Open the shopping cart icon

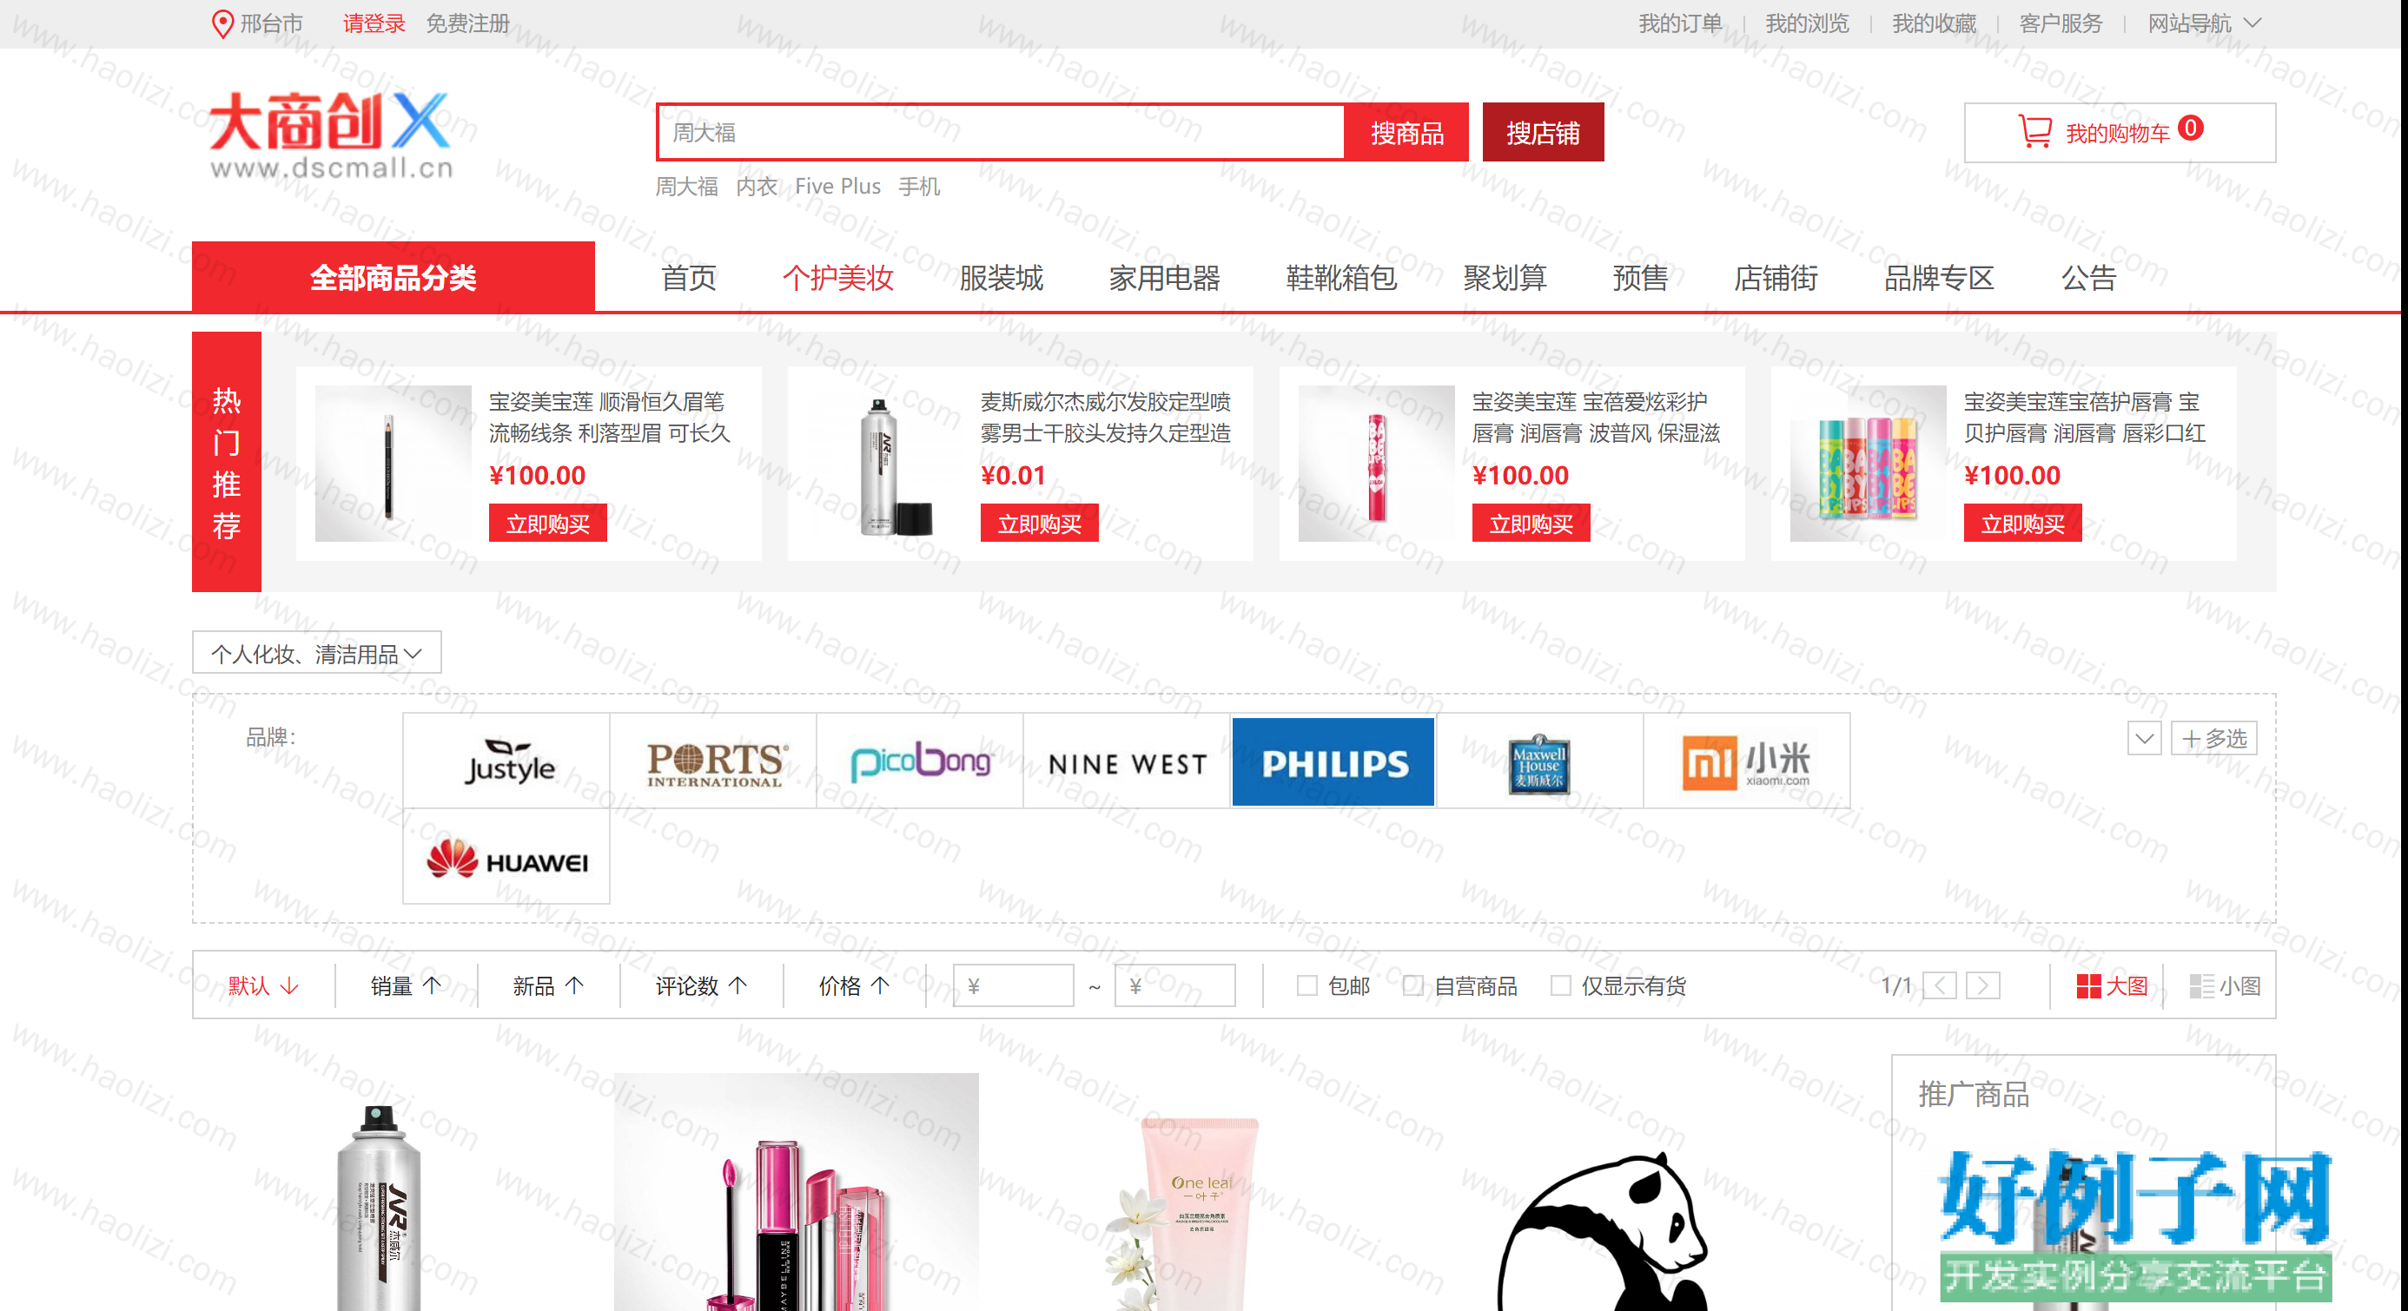coord(2034,132)
